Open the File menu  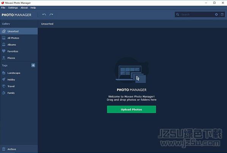tap(3, 8)
